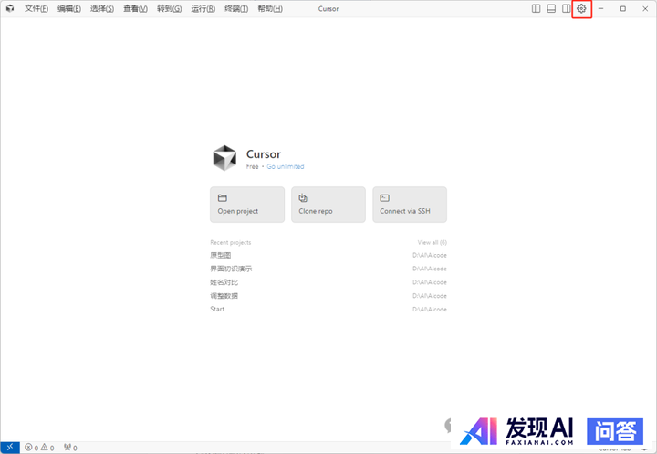Click View all recent projects link
The width and height of the screenshot is (657, 454).
(x=432, y=242)
